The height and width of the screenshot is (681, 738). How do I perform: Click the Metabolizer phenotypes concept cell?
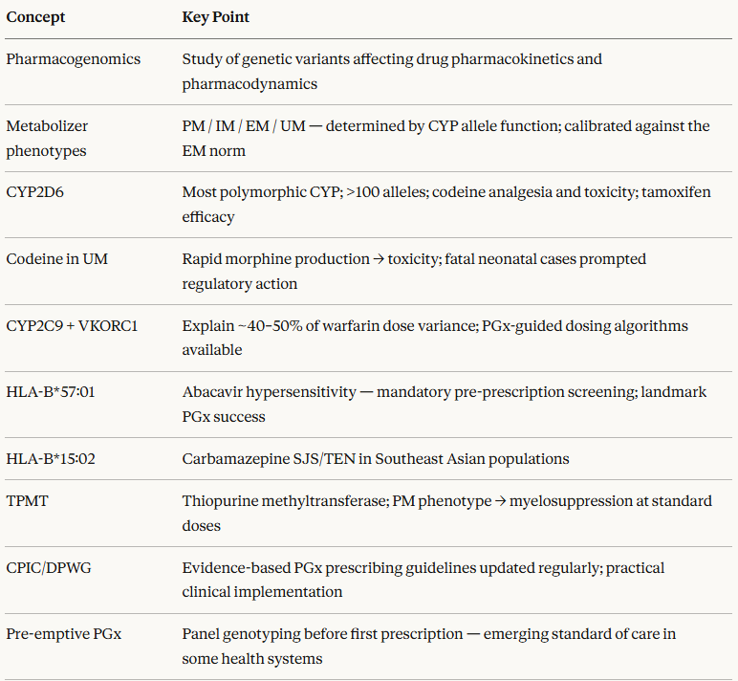coord(48,138)
